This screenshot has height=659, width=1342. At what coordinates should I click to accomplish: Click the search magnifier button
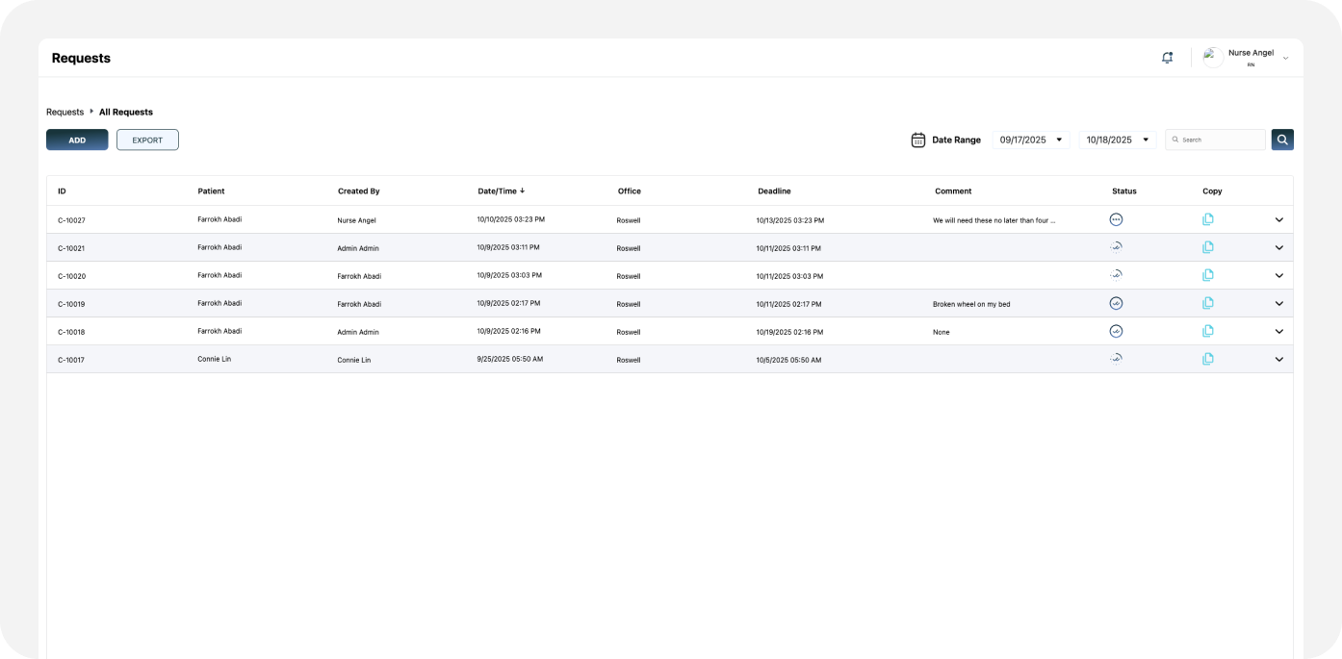pyautogui.click(x=1282, y=139)
